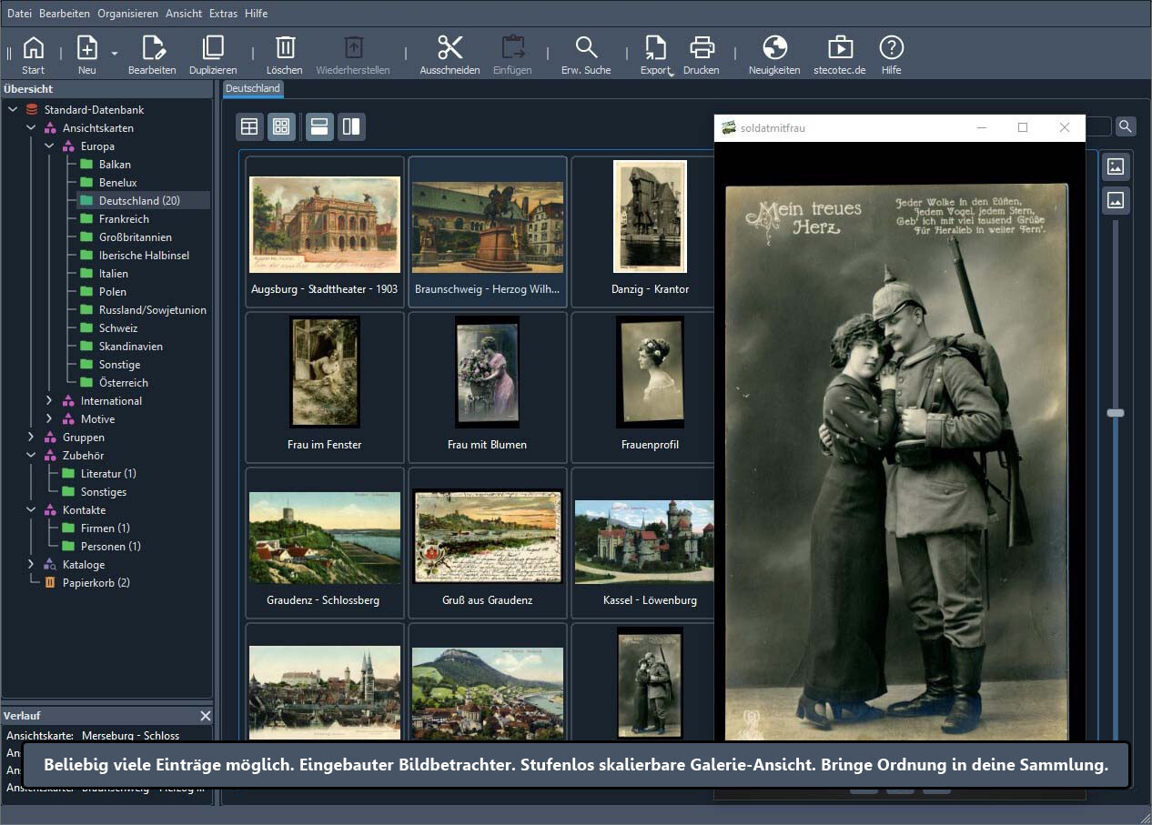Screen dimensions: 1152x825
Task: Click the Duplizieren toolbar icon
Action: [213, 48]
